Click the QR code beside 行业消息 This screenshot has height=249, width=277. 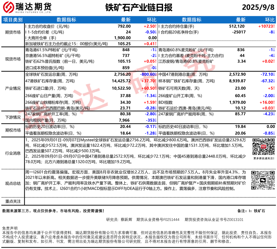point(263,147)
